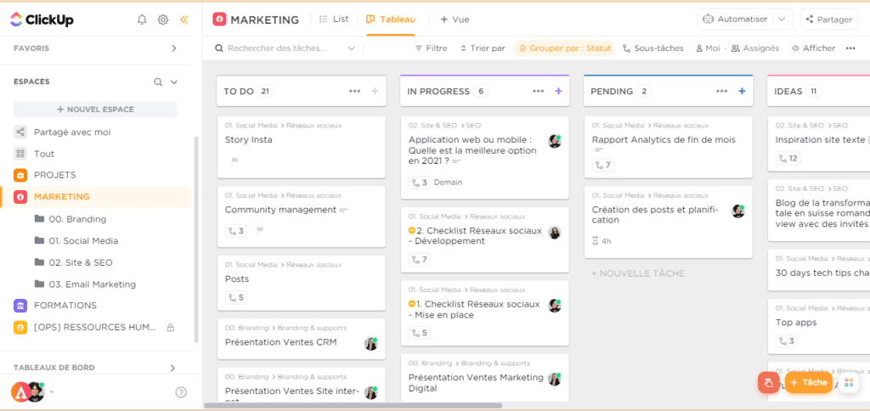Open settings gear in sidebar header
The width and height of the screenshot is (870, 411).
click(163, 20)
